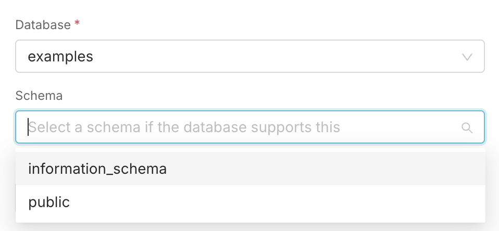Viewport: 499px width, 231px height.
Task: Click the Database field label
Action: click(43, 25)
